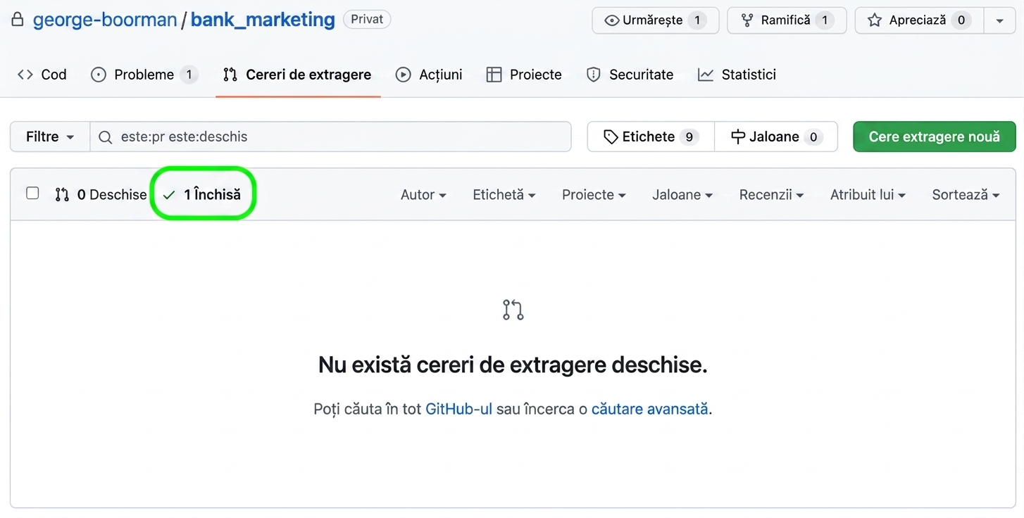1024x518 pixels.
Task: Click the fork icon on the Ramifică button
Action: pyautogui.click(x=747, y=20)
